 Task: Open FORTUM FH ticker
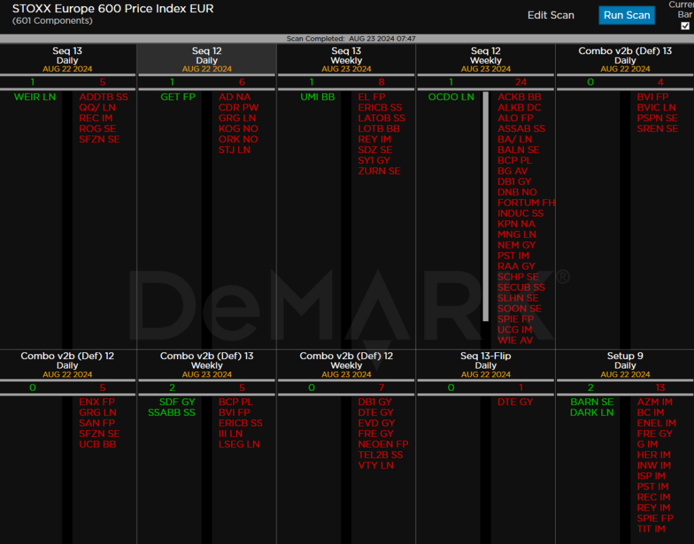click(x=526, y=203)
